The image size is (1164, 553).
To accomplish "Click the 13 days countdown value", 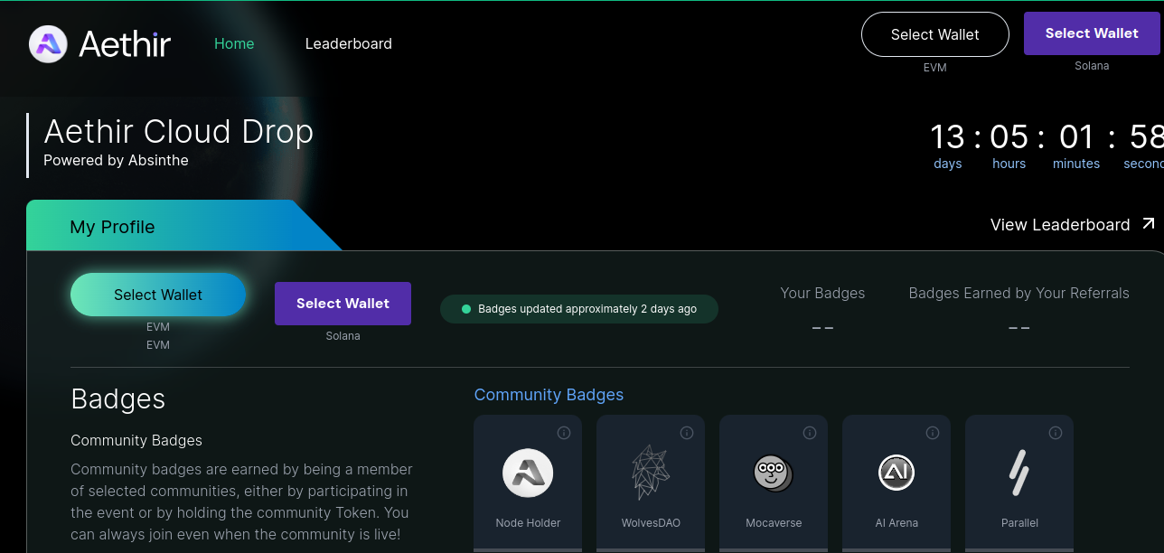I will tap(947, 137).
